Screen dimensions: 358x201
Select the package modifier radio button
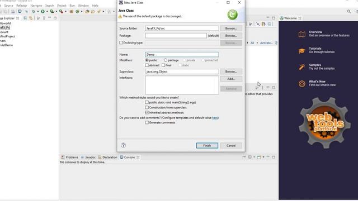(x=166, y=60)
